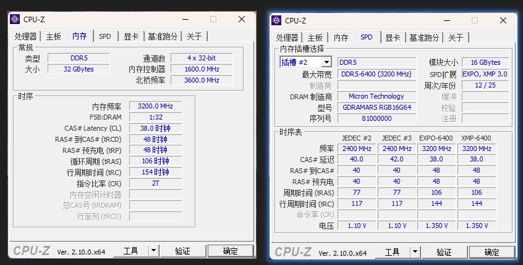Screen dimensions: 523x265
Task: Open the 显卡 tab in the window showing GDRAMARS RGB16G64
Action: tap(393, 38)
